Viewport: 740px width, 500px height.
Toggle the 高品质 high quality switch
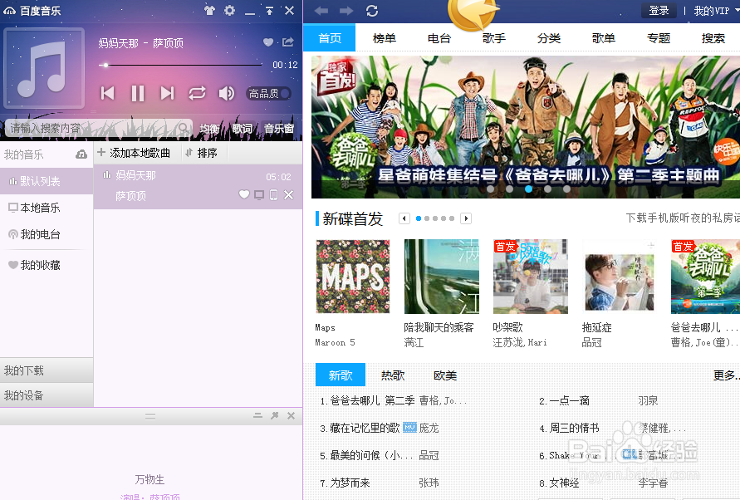[x=268, y=94]
